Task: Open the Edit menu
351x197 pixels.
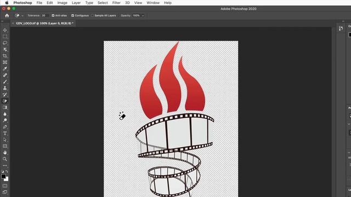Action: pos(50,3)
